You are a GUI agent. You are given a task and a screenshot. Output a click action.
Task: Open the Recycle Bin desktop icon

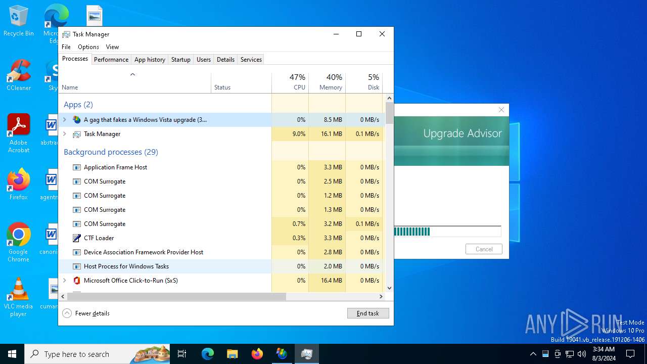pyautogui.click(x=19, y=21)
